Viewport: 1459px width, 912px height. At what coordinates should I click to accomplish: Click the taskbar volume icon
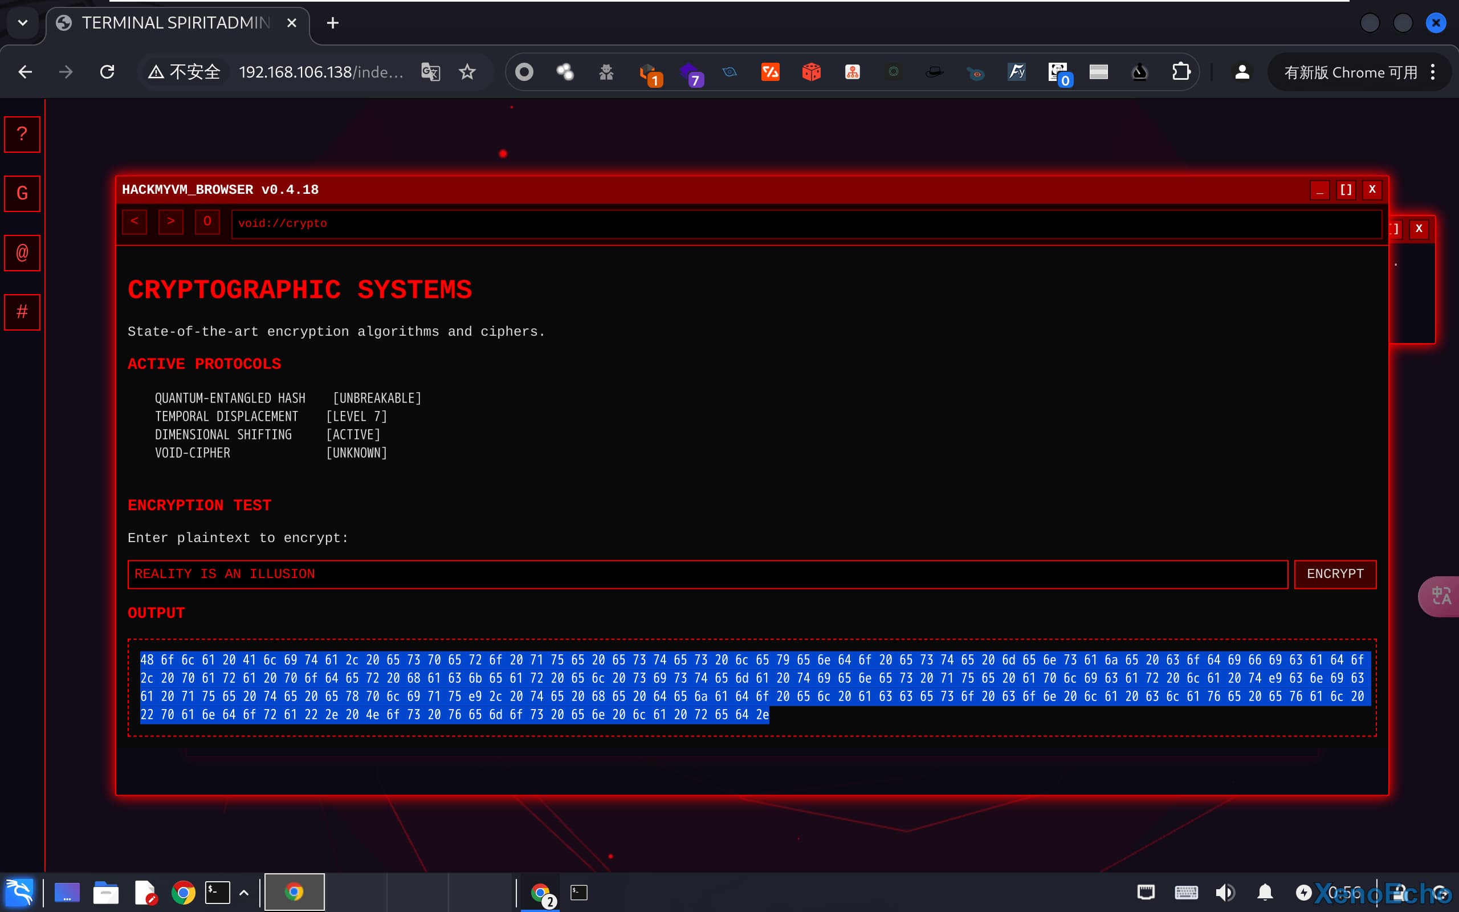1224,892
